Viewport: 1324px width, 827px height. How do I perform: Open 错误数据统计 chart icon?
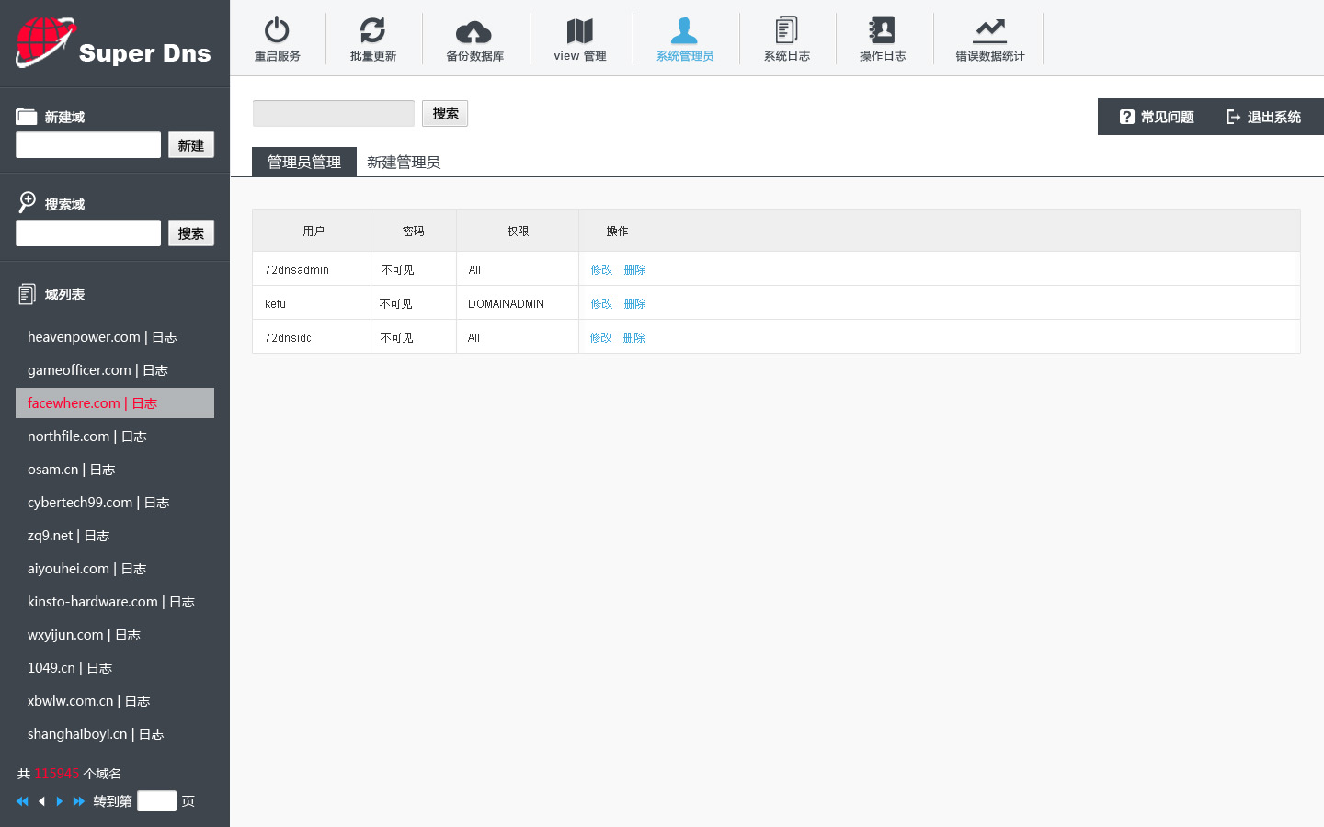[990, 31]
